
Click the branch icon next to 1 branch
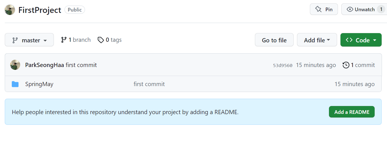[x=64, y=40]
